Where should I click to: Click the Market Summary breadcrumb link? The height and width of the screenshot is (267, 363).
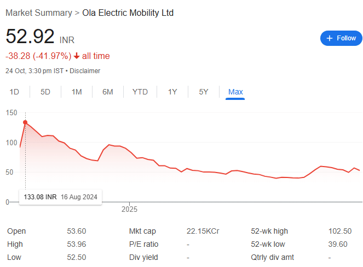click(x=38, y=13)
